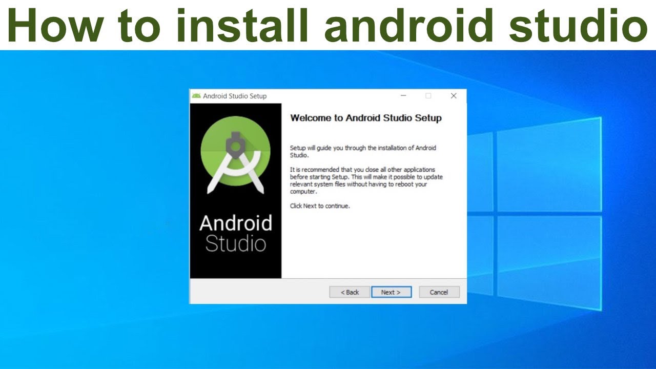Cancel the Android Studio setup
The height and width of the screenshot is (369, 656).
pos(439,292)
